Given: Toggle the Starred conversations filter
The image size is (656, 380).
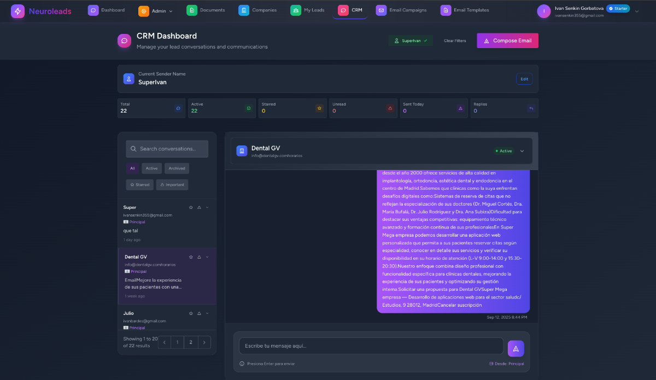Looking at the screenshot, I should pyautogui.click(x=139, y=185).
